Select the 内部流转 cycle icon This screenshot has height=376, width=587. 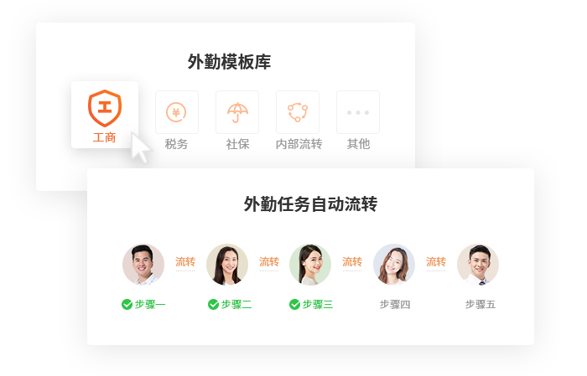[298, 112]
